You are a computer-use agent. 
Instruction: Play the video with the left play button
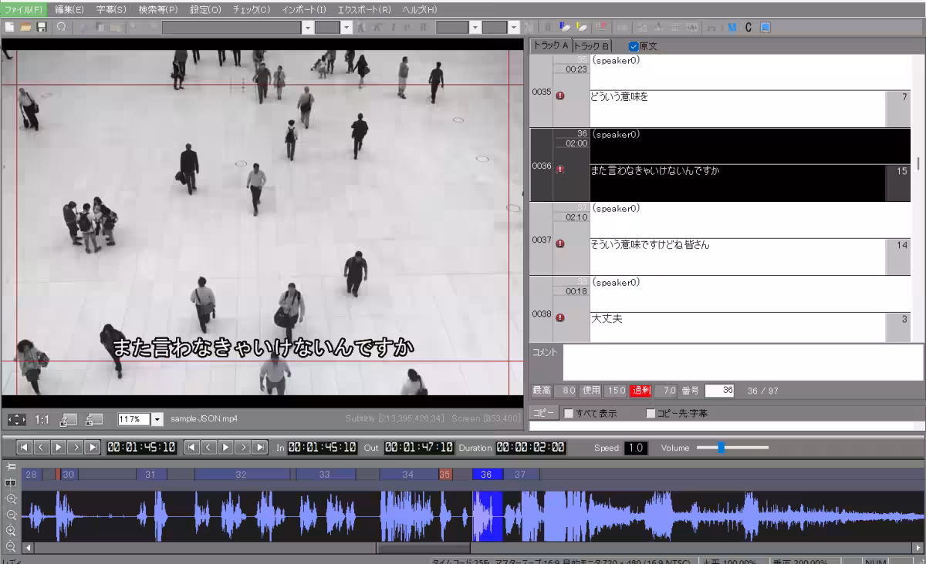pyautogui.click(x=59, y=447)
